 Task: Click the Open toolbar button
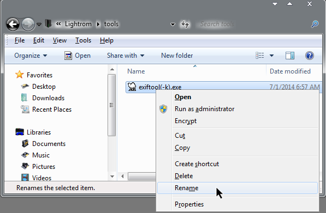pyautogui.click(x=78, y=56)
